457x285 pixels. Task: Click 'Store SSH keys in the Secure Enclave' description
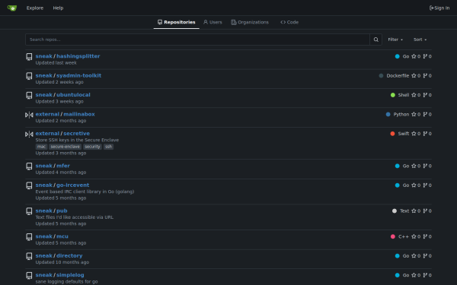click(77, 140)
